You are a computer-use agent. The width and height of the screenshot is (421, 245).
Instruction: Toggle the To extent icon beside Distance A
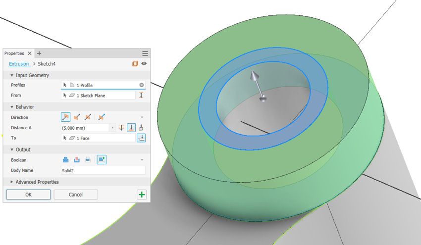(x=131, y=128)
